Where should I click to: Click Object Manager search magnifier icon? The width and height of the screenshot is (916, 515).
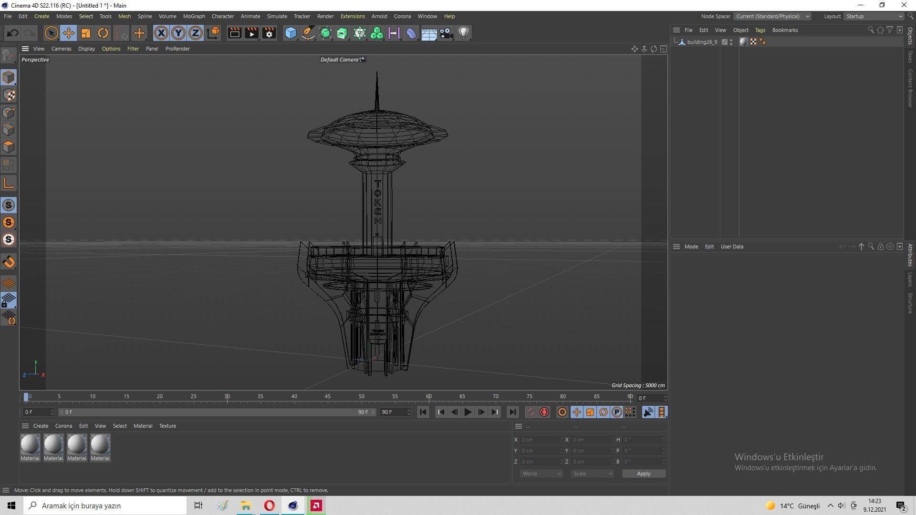[871, 30]
